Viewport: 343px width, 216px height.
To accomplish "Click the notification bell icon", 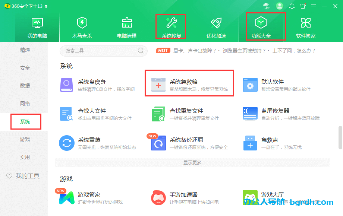I will 291,6.
